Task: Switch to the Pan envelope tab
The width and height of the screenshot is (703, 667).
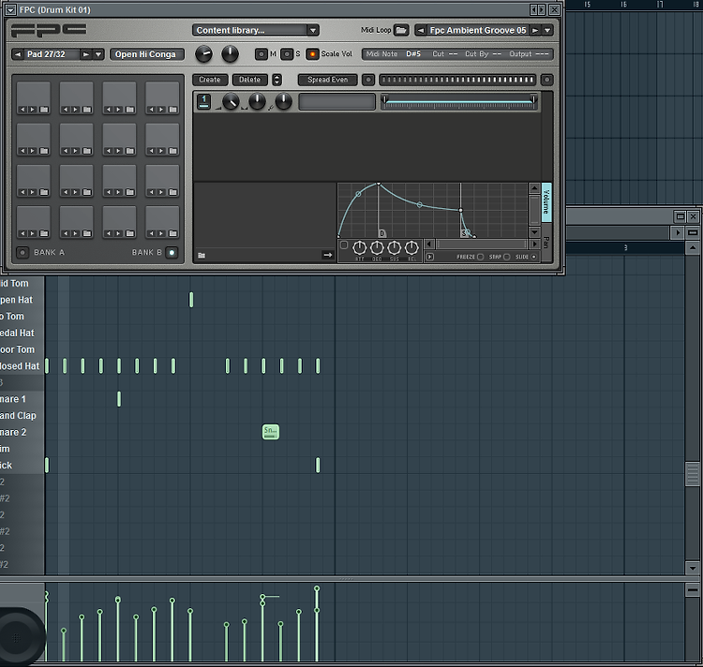Action: [x=546, y=243]
